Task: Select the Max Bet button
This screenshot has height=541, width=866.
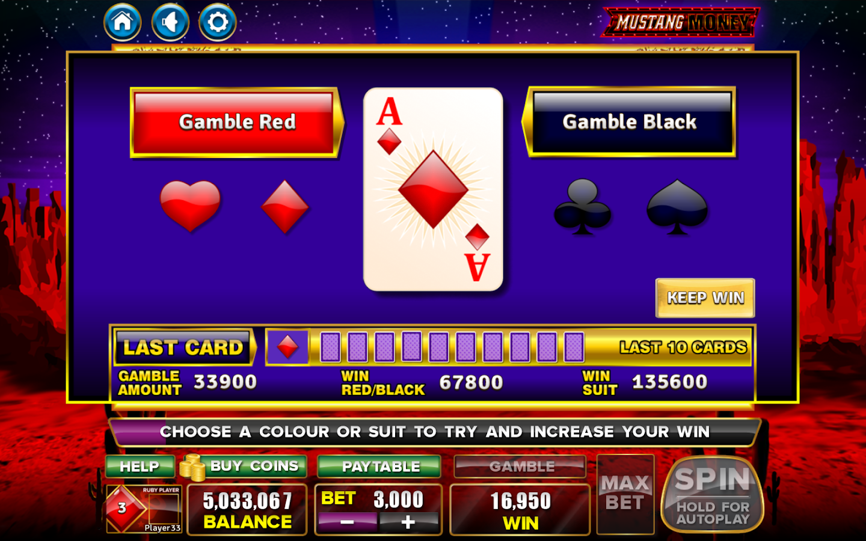Action: tap(625, 494)
